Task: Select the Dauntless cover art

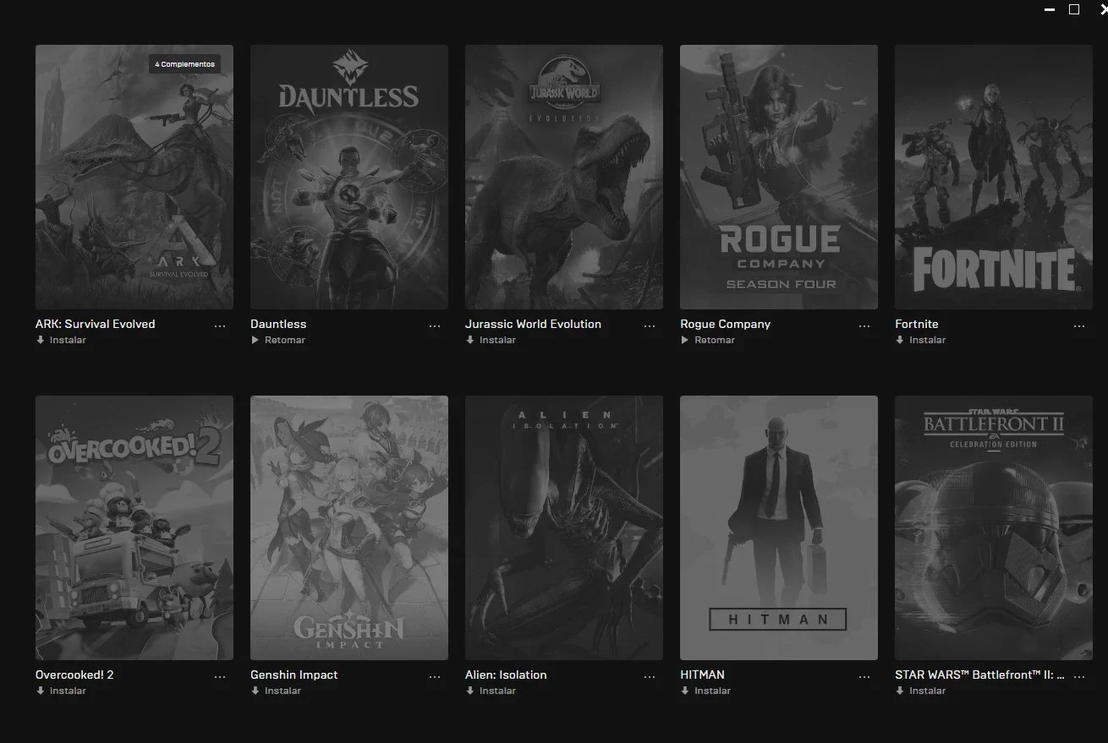Action: point(349,177)
